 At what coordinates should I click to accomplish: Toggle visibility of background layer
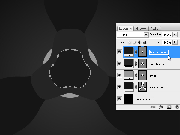[x=119, y=99]
